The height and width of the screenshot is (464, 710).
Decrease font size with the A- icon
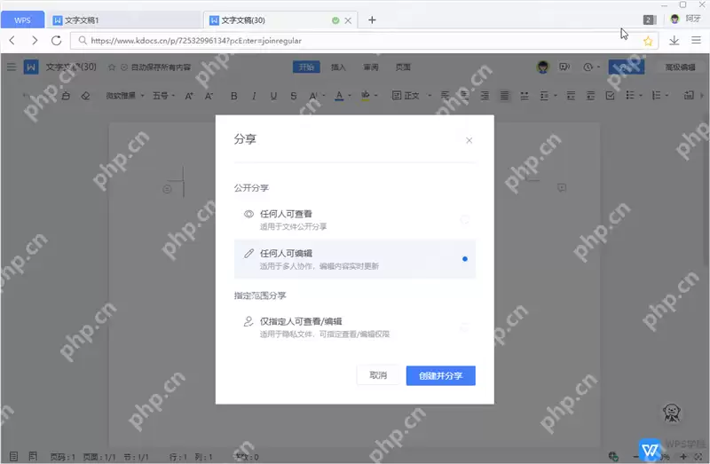(x=209, y=96)
